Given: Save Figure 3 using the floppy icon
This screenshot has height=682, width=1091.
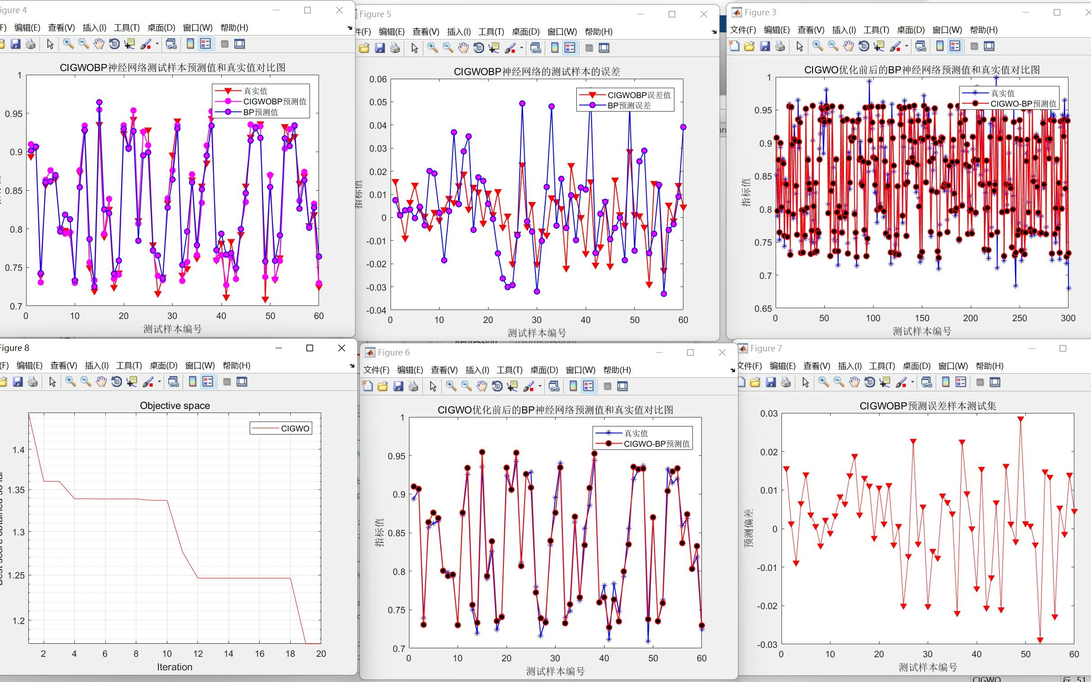Looking at the screenshot, I should [x=764, y=46].
